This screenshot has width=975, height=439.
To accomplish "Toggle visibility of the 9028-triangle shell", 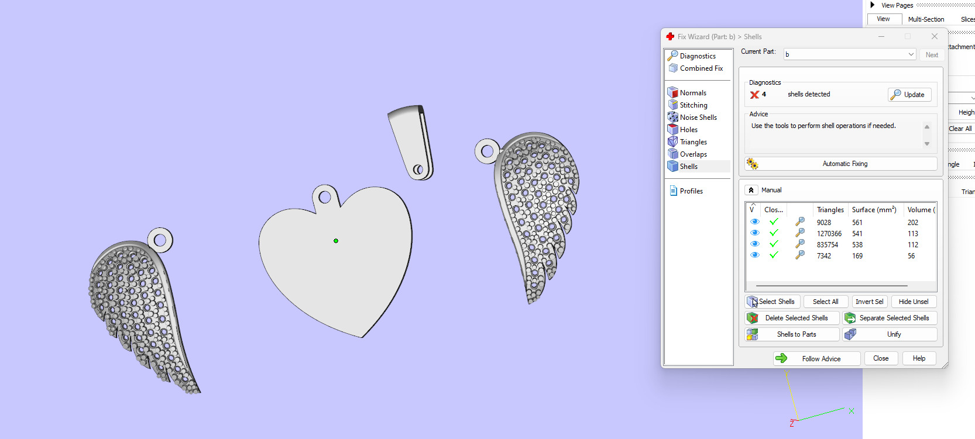I will (x=755, y=222).
